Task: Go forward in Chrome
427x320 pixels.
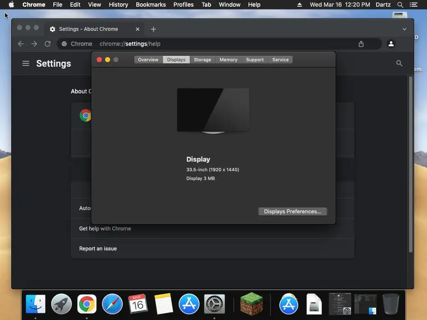Action: coord(34,44)
